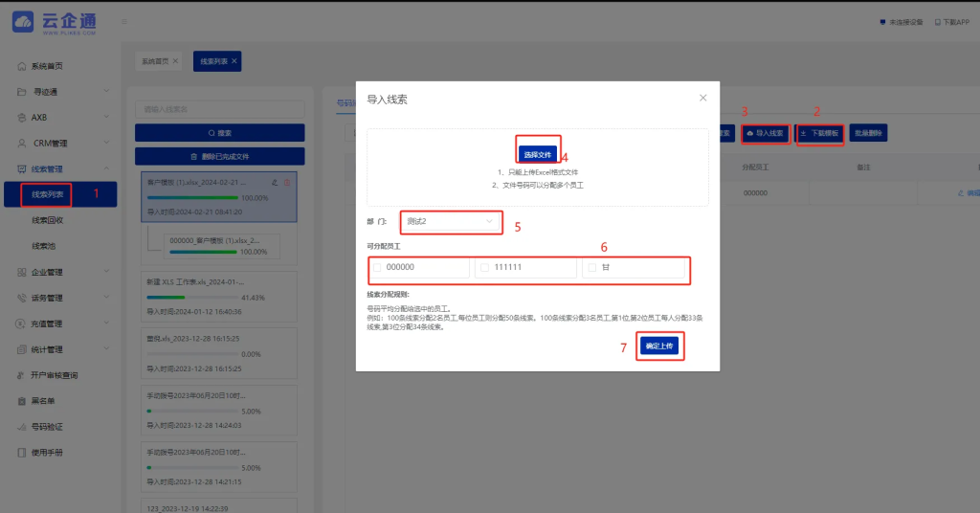
Task: Select the 123_2023-12-19 14:22:39 file entry
Action: pos(219,506)
